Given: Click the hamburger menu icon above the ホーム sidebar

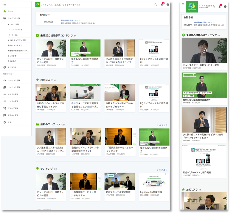Looking at the screenshot, I should (4, 4).
